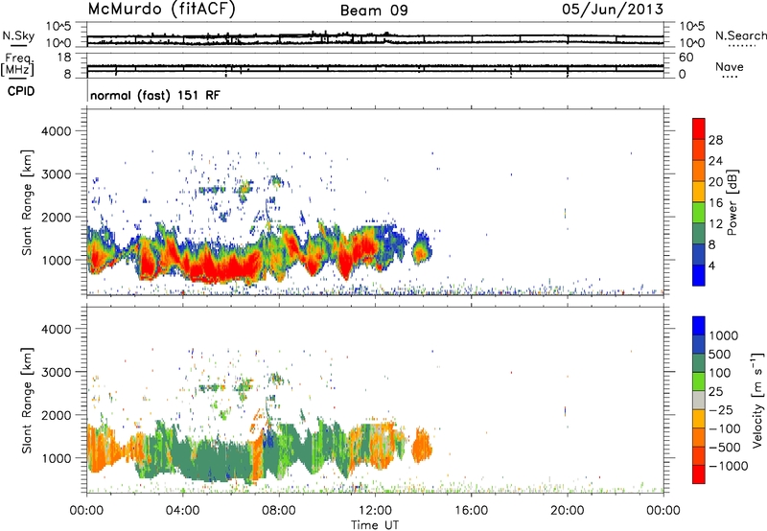Click the 08:00 time tick label
This screenshot has width=767, height=531.
tap(279, 511)
